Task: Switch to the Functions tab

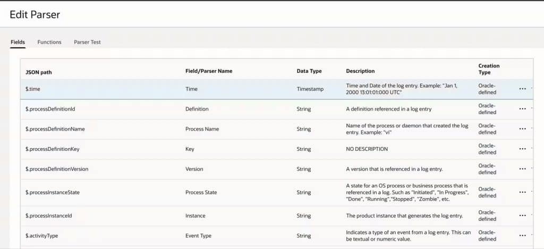Action: pyautogui.click(x=49, y=42)
